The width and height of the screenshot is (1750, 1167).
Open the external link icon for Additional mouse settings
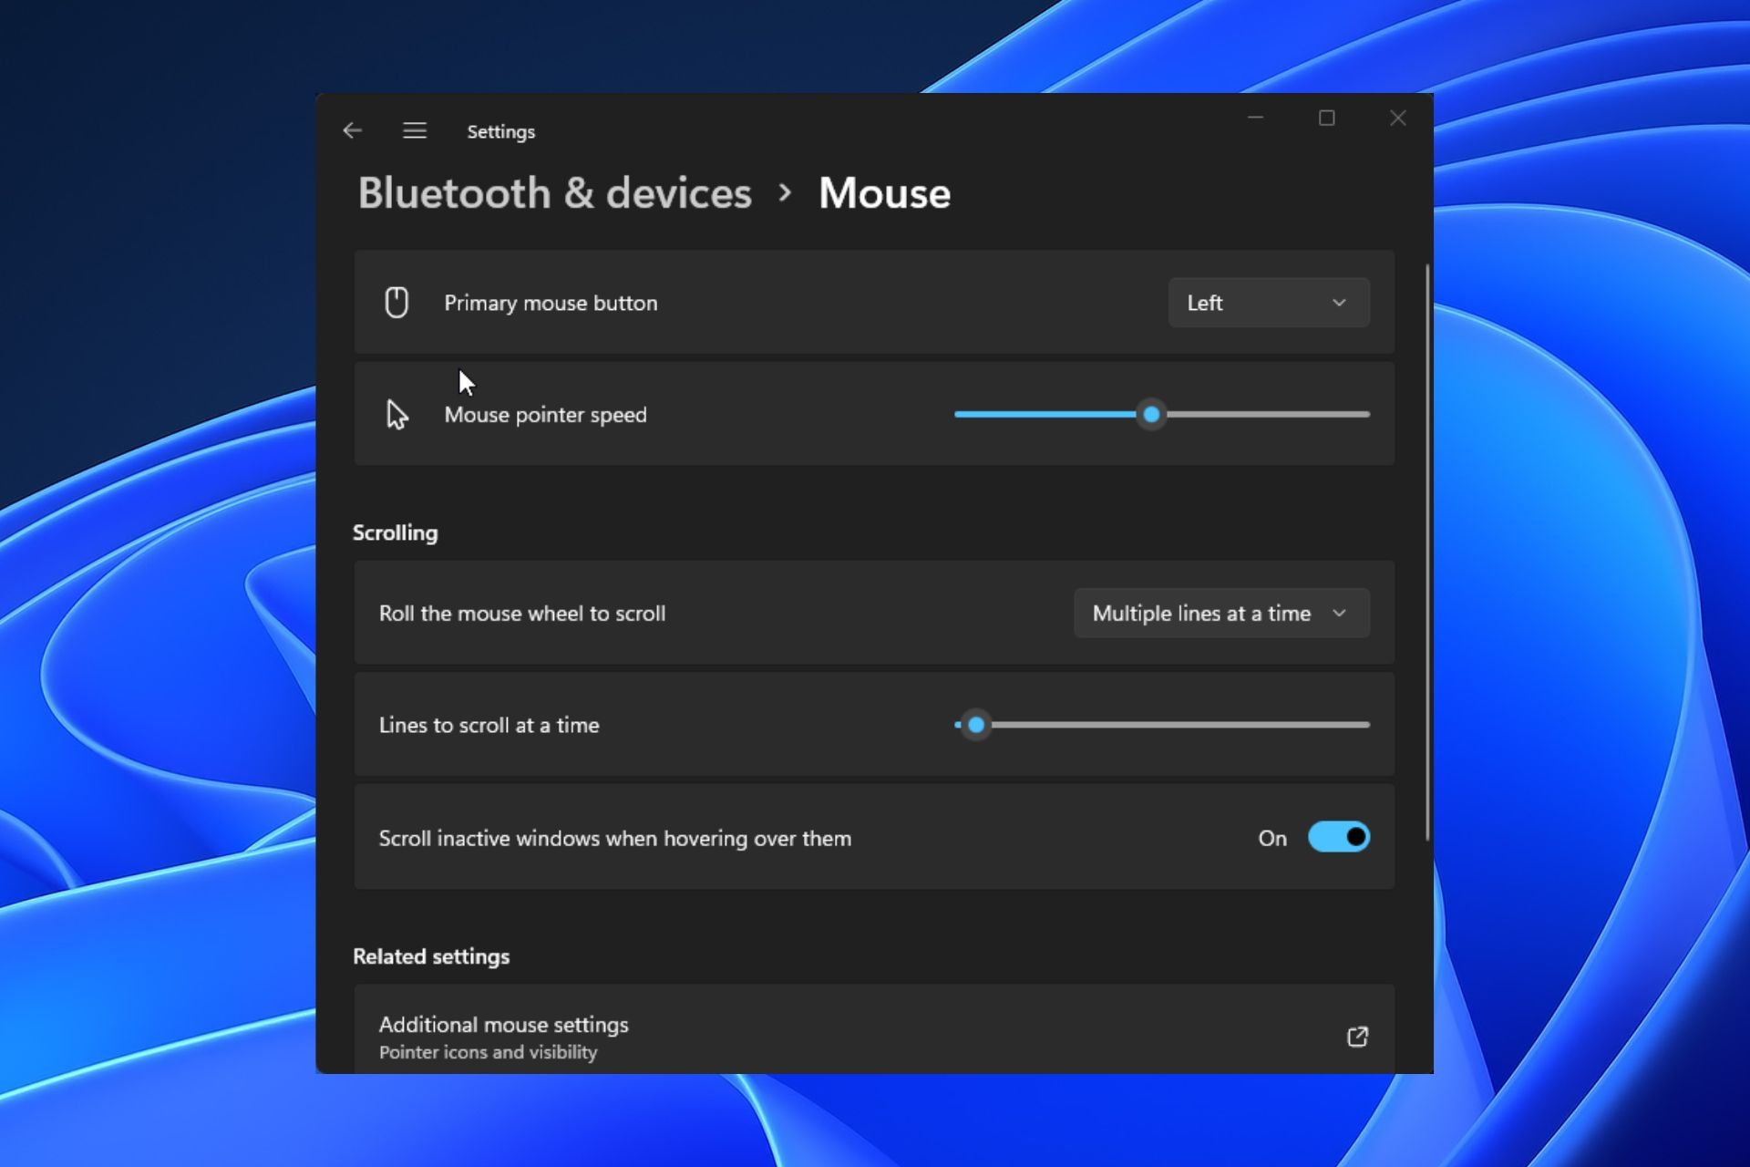[1357, 1037]
